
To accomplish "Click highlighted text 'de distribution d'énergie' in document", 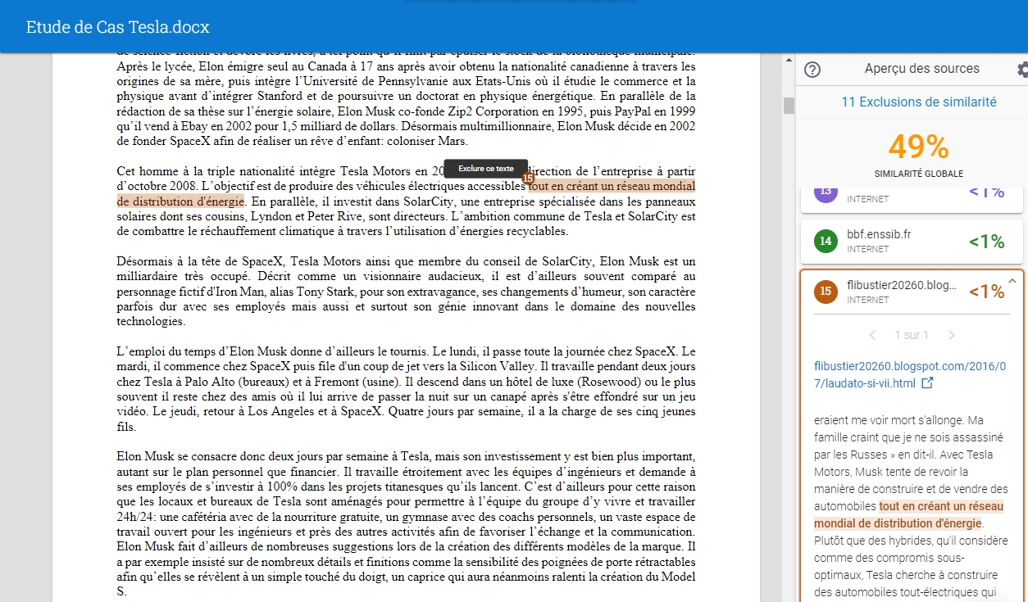I will (x=180, y=201).
